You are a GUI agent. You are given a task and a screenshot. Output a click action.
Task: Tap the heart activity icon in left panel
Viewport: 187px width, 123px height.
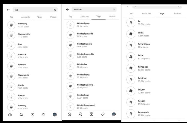point(43,114)
